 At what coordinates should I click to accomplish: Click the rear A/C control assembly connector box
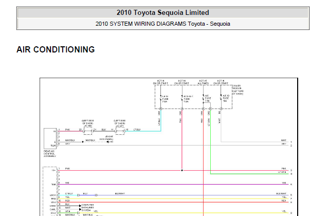[x=50, y=138]
